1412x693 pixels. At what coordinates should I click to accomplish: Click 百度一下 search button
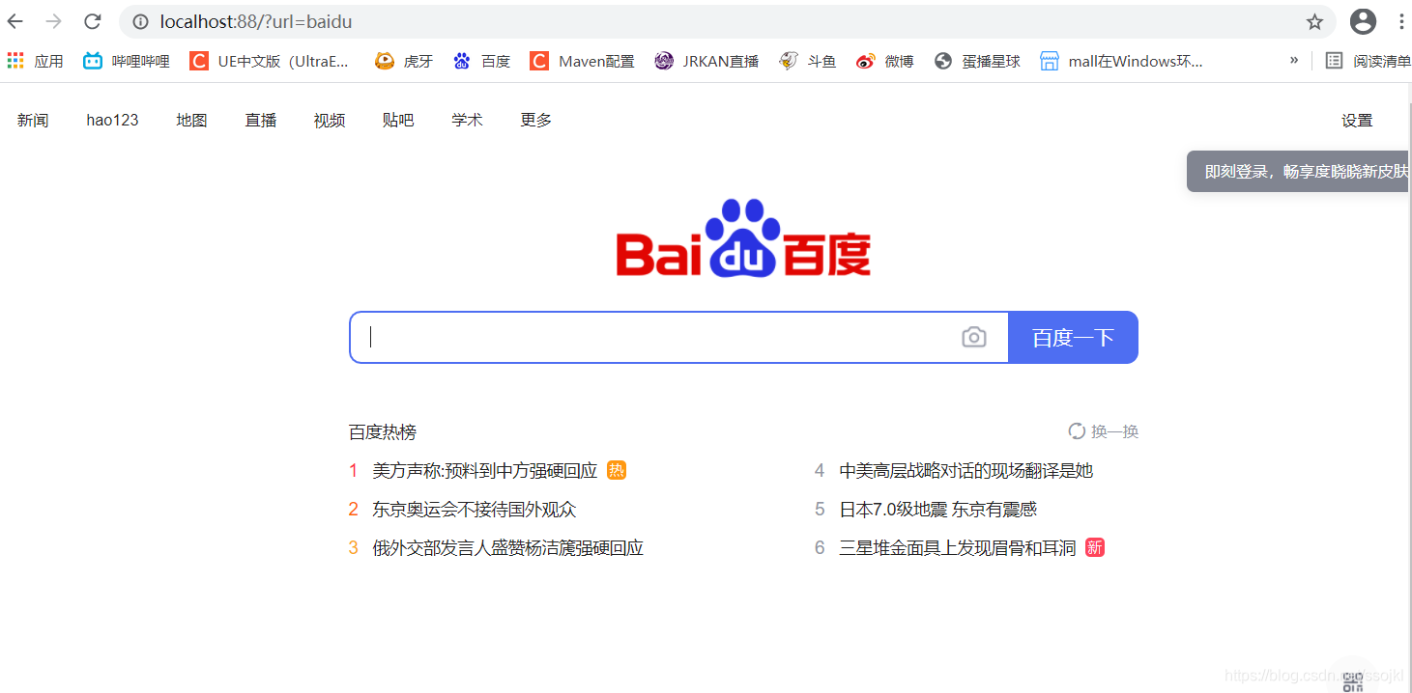(1073, 337)
